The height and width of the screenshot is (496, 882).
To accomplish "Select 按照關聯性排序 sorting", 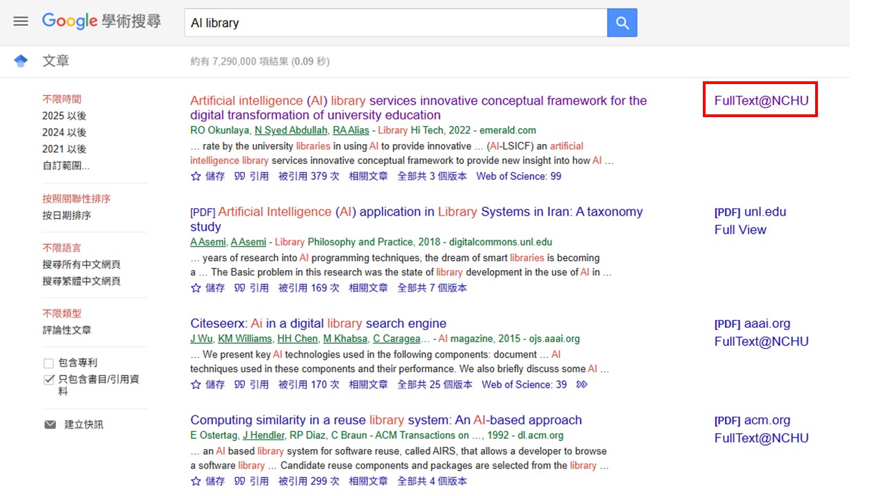I will [76, 198].
